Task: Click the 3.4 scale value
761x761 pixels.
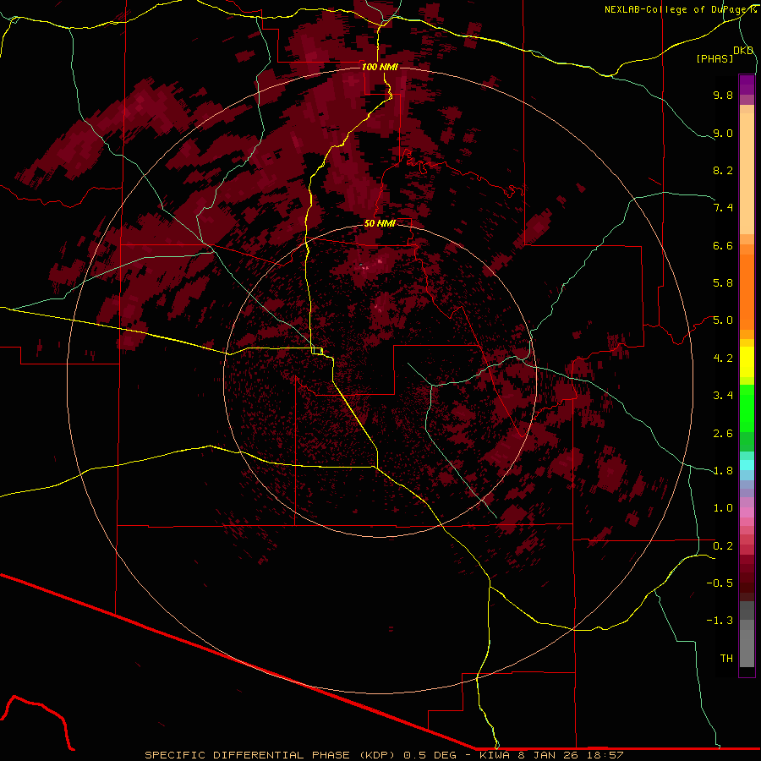Action: pyautogui.click(x=723, y=396)
